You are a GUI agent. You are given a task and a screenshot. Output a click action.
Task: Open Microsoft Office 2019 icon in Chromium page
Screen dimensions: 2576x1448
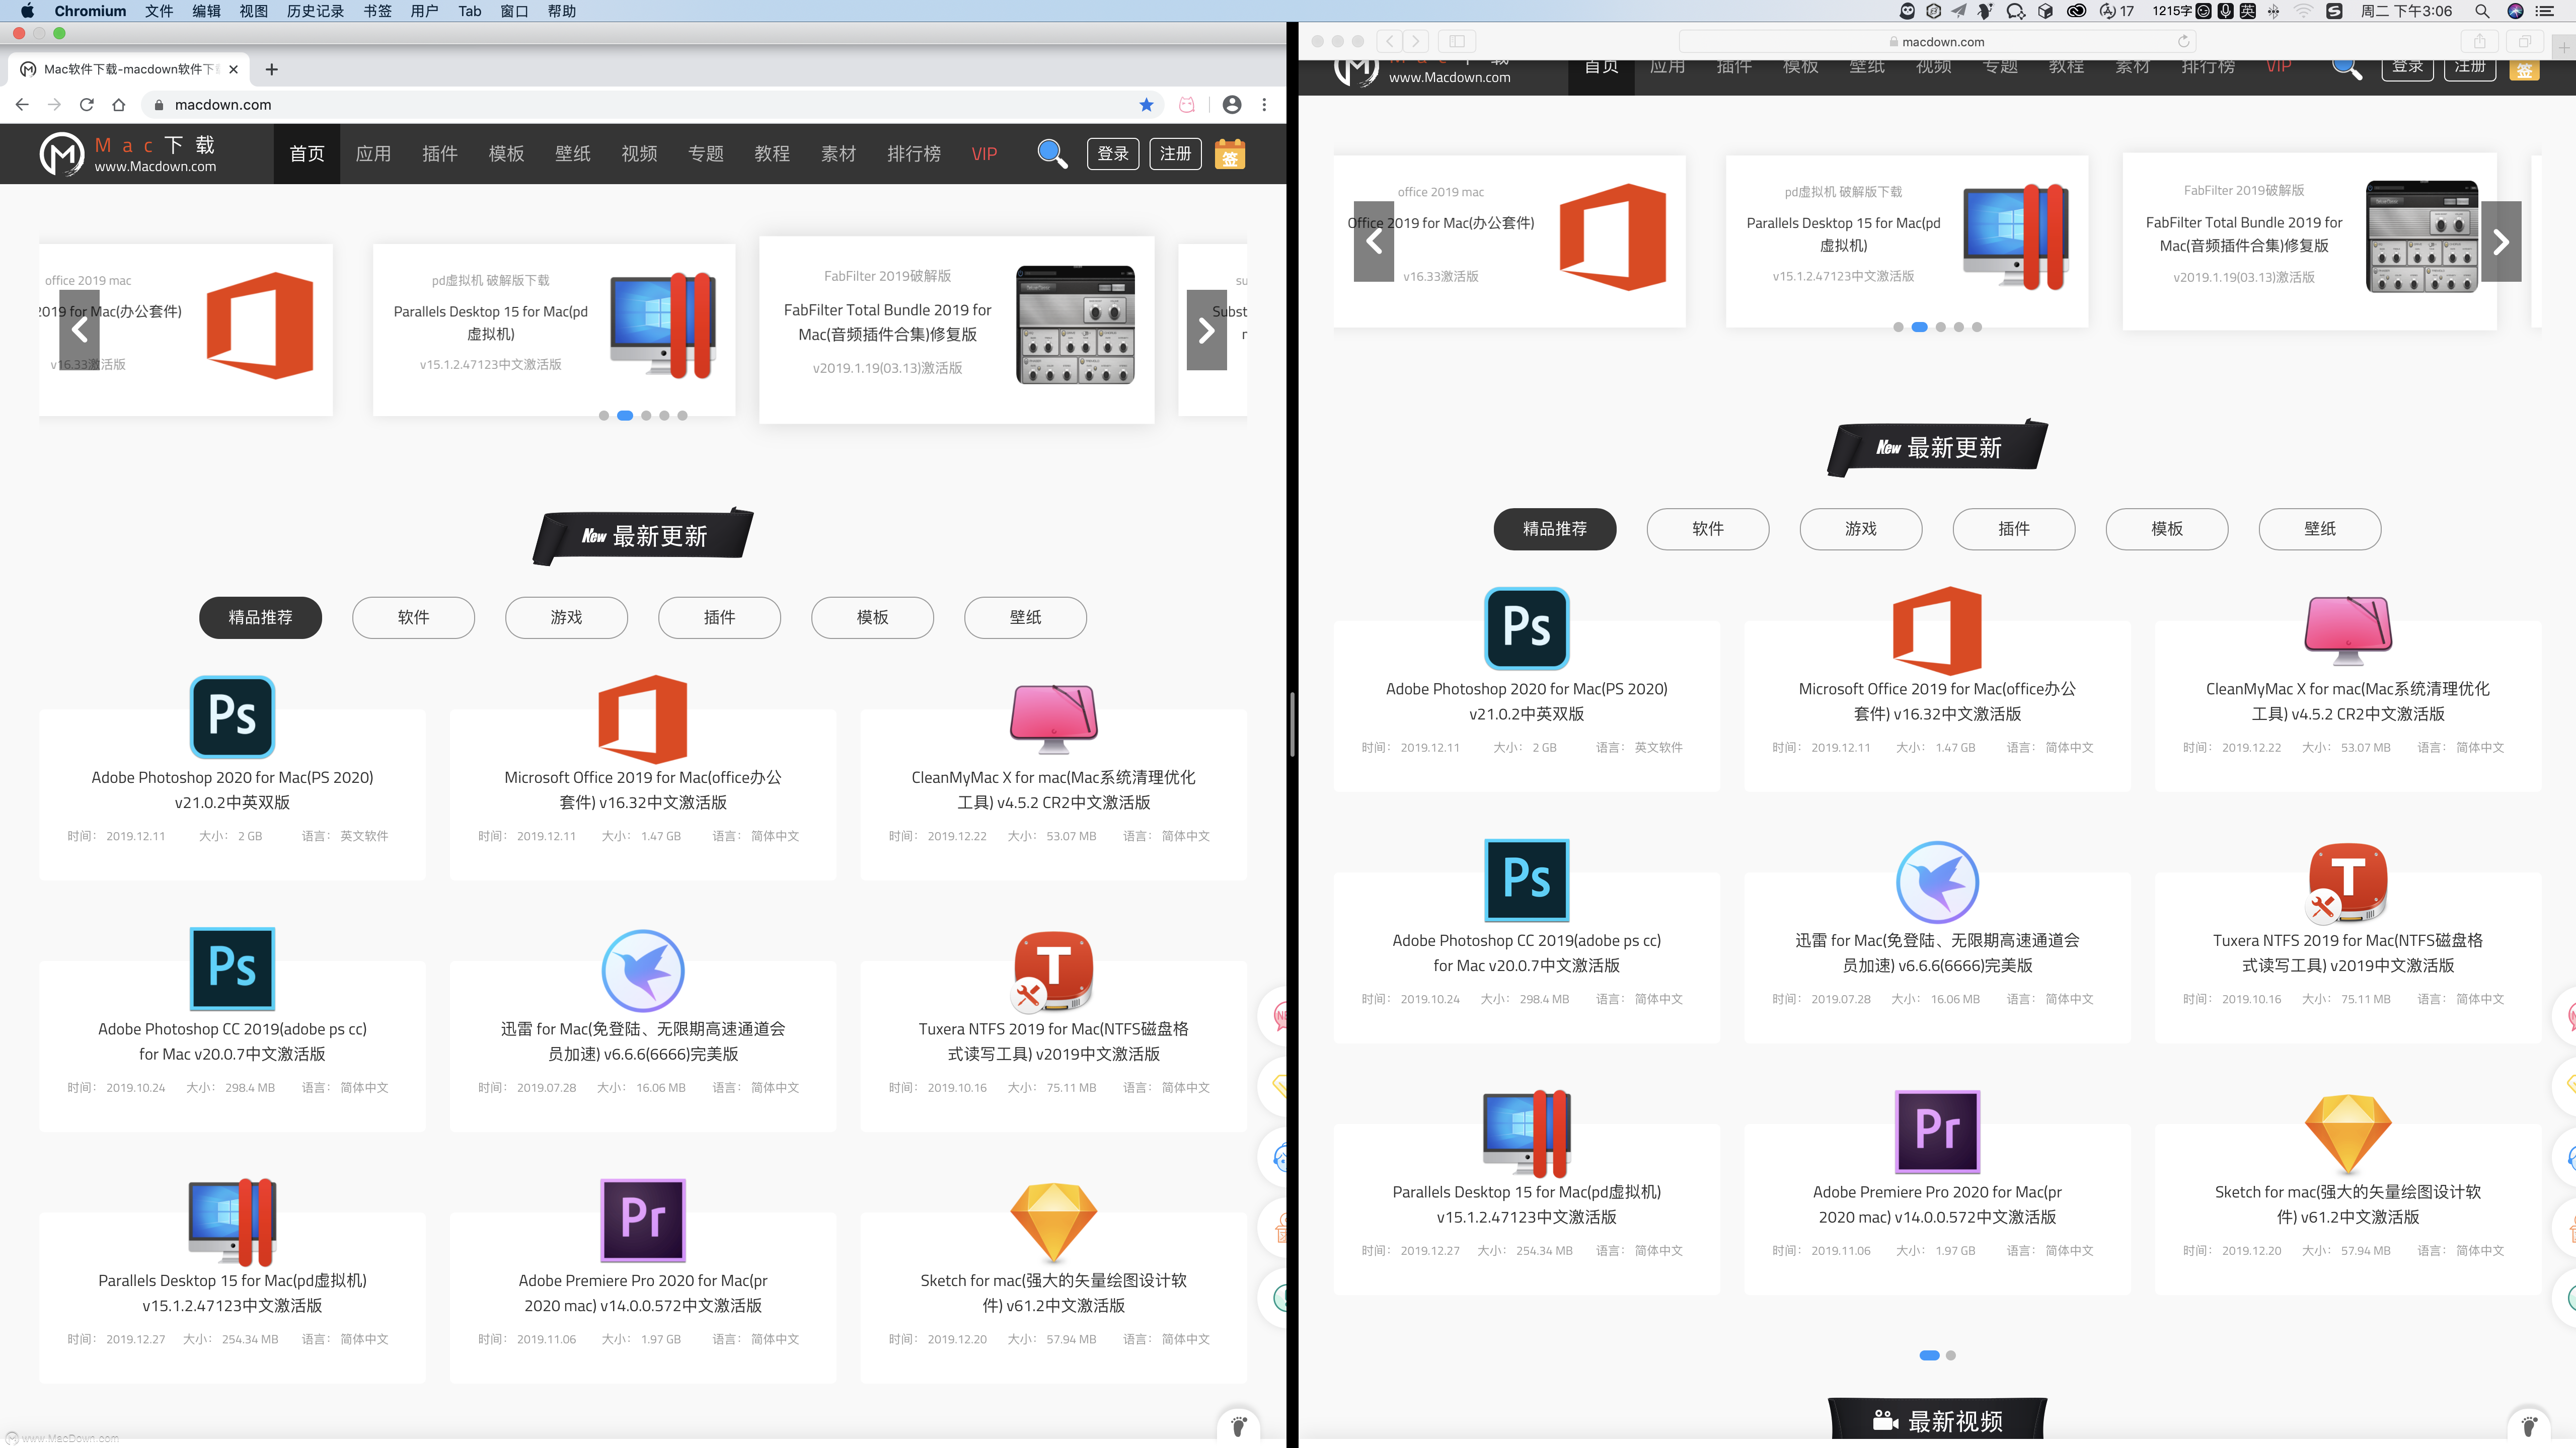pyautogui.click(x=643, y=718)
